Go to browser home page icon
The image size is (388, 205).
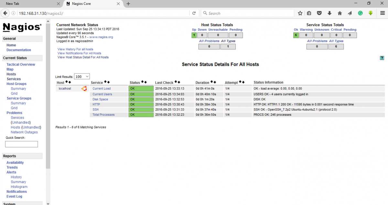click(340, 13)
